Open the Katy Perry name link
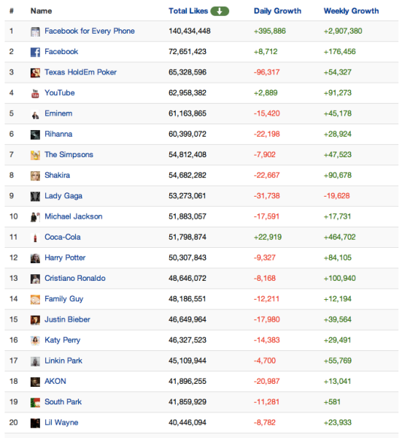The height and width of the screenshot is (438, 402). 63,340
